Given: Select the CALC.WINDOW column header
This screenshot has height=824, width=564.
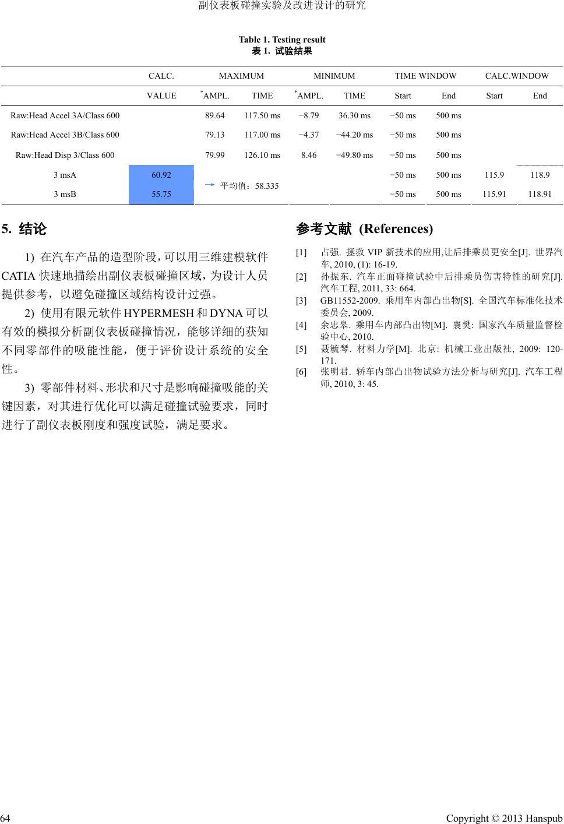Looking at the screenshot, I should 517,76.
